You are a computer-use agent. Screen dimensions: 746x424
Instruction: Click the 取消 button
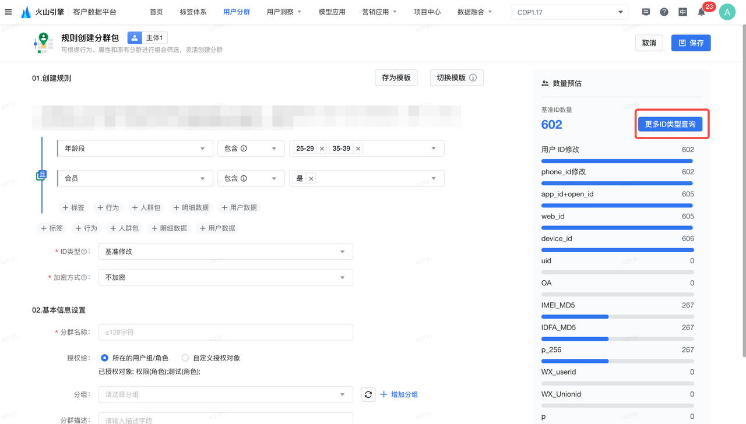649,43
